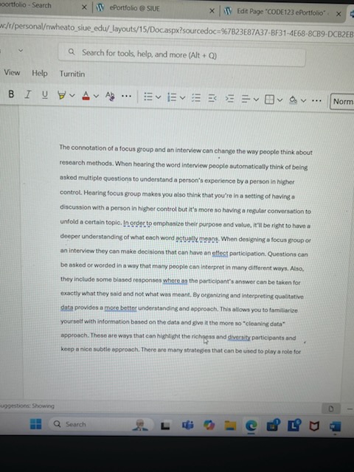Click the underlined word 'diversity'
This screenshot has width=354, height=472.
click(x=239, y=338)
